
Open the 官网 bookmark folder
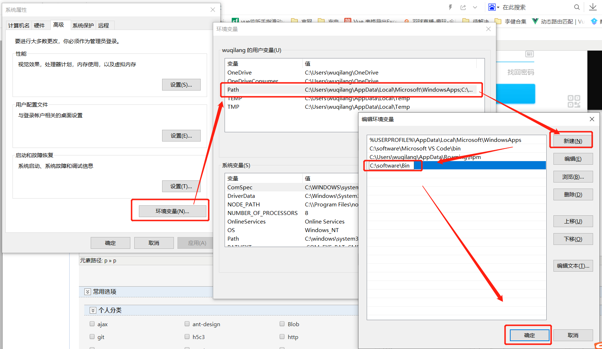pos(302,21)
